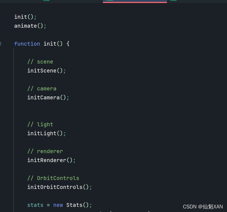The image size is (227, 212).
Task: Click the // camera comment
Action: point(42,88)
